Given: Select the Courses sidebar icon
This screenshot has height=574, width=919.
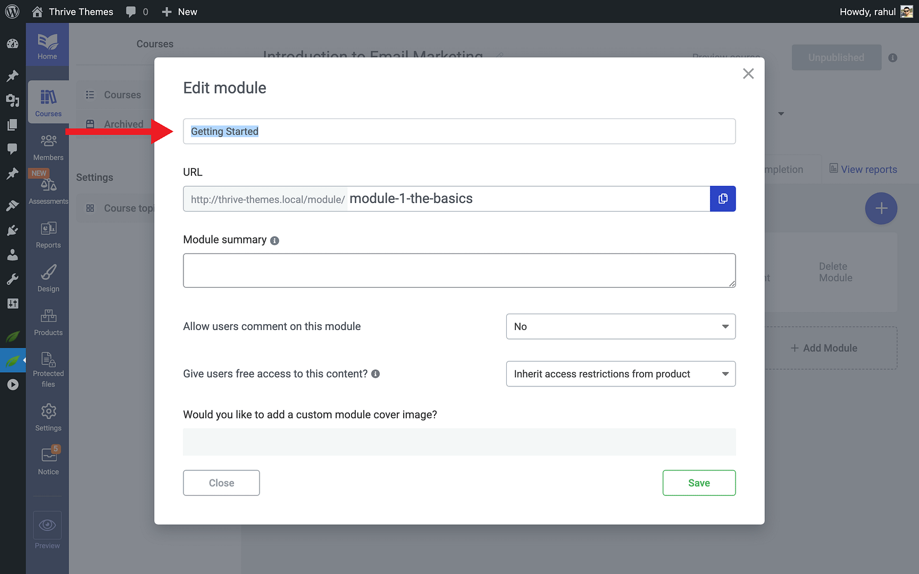Looking at the screenshot, I should pos(48,102).
